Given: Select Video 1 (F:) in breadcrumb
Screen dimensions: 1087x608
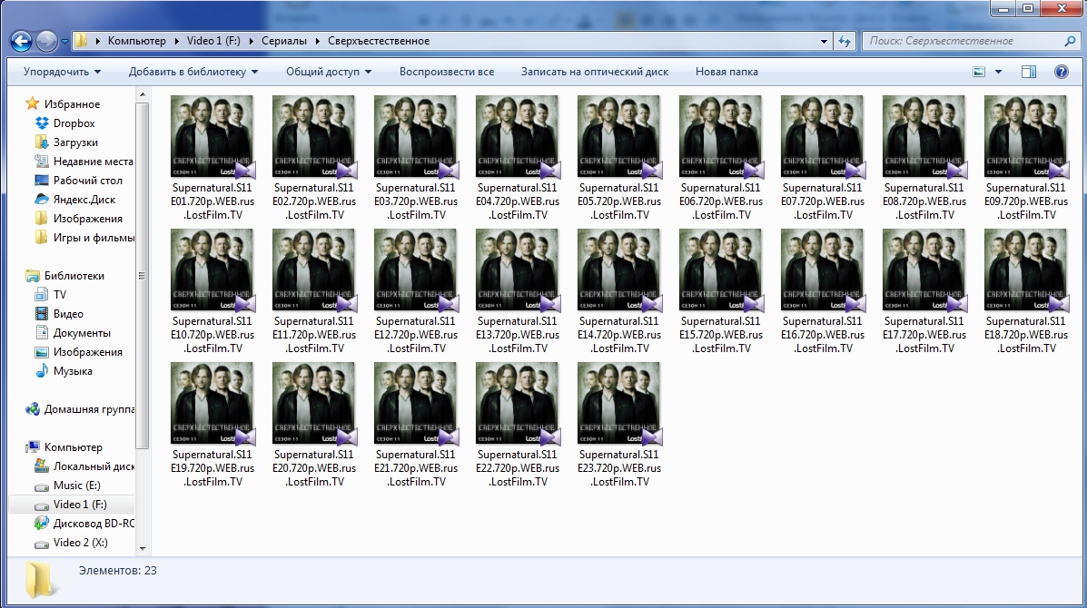Looking at the screenshot, I should [213, 41].
